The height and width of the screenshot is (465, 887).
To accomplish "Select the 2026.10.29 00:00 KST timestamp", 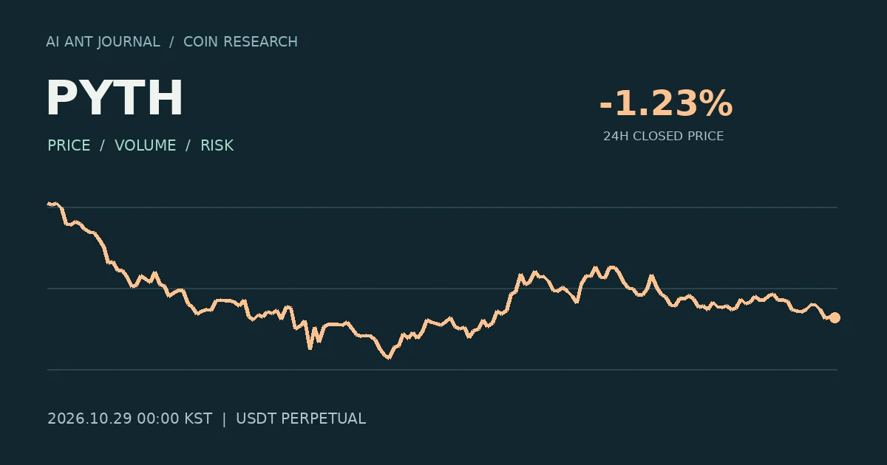I will (x=130, y=418).
